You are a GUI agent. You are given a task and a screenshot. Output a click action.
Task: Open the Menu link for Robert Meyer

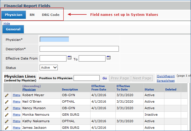tap(16, 95)
